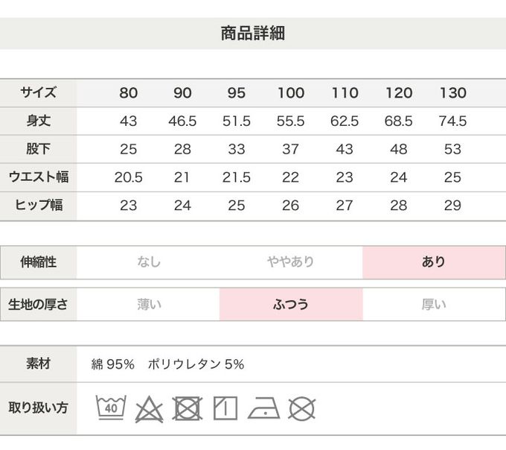Viewport: 506px width, 450px height.
Task: Choose the 薄い fabric thickness
Action: [x=148, y=304]
